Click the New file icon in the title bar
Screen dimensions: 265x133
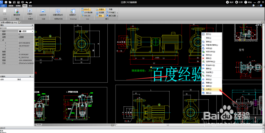coord(6,2)
